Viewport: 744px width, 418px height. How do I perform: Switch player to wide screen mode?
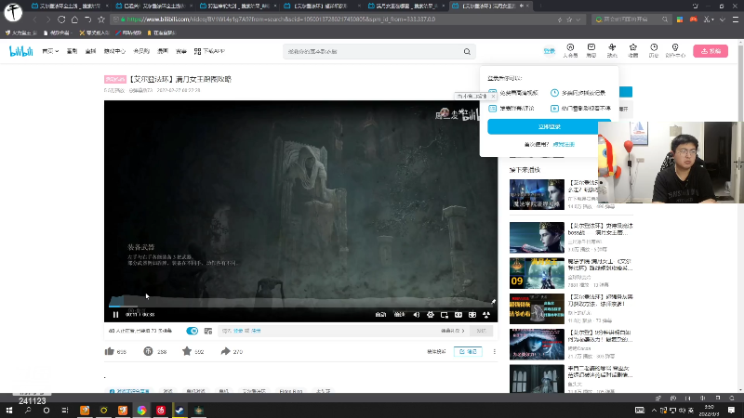tap(458, 315)
